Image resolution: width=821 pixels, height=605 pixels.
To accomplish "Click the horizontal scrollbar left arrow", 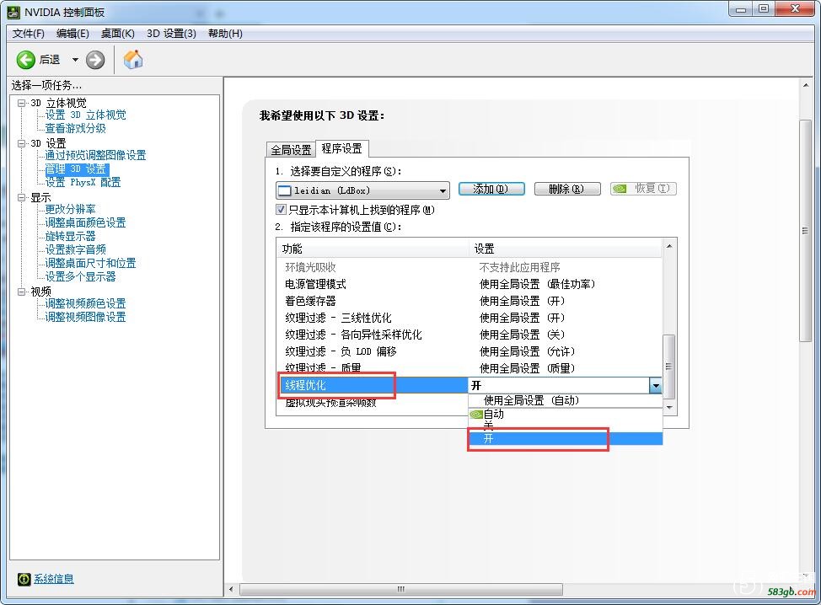I will [x=232, y=589].
